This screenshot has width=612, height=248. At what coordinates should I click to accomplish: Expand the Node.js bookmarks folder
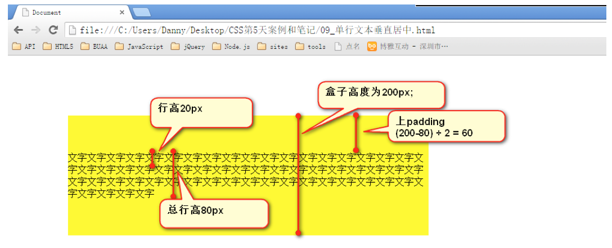click(231, 47)
